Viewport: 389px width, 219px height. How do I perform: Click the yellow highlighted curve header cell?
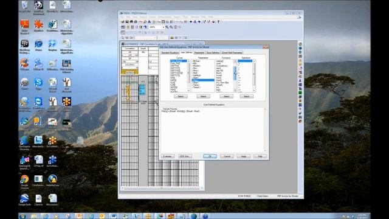(x=129, y=72)
